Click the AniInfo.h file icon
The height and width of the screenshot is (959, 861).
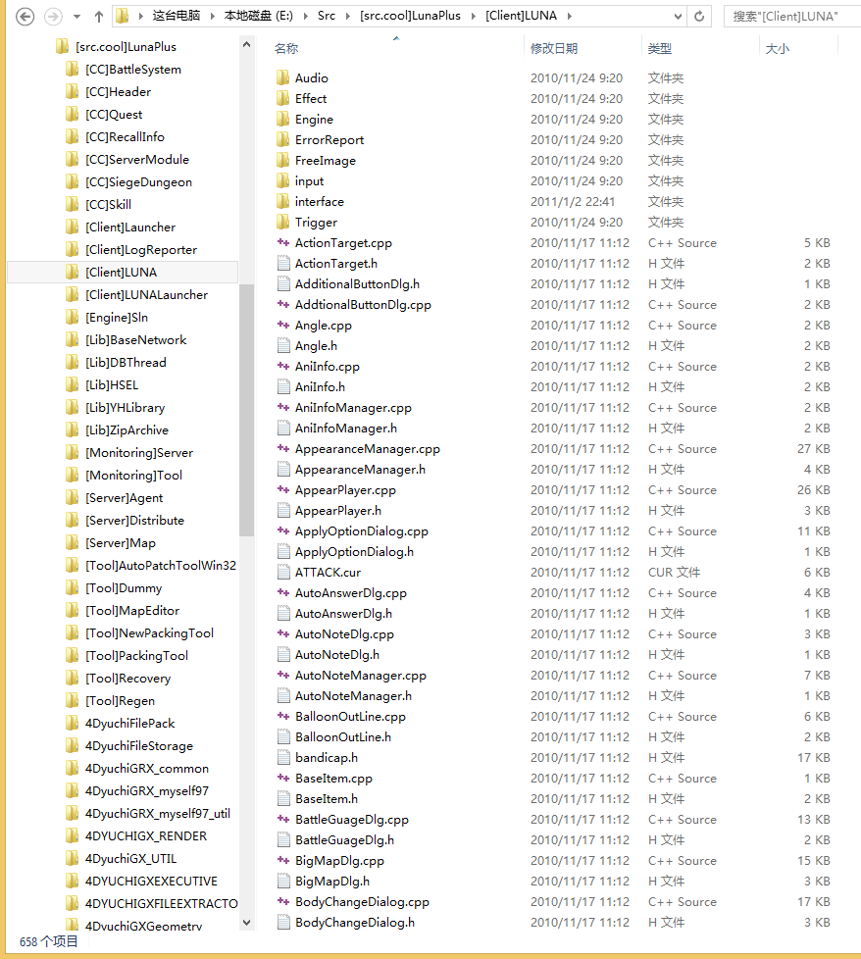[x=283, y=386]
